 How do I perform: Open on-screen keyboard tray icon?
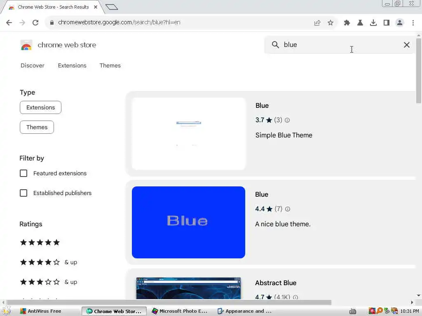353,311
